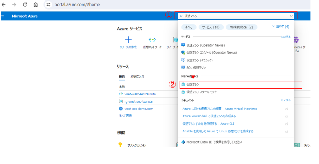Open 仮想マシン (クラシック) service

coord(199,60)
